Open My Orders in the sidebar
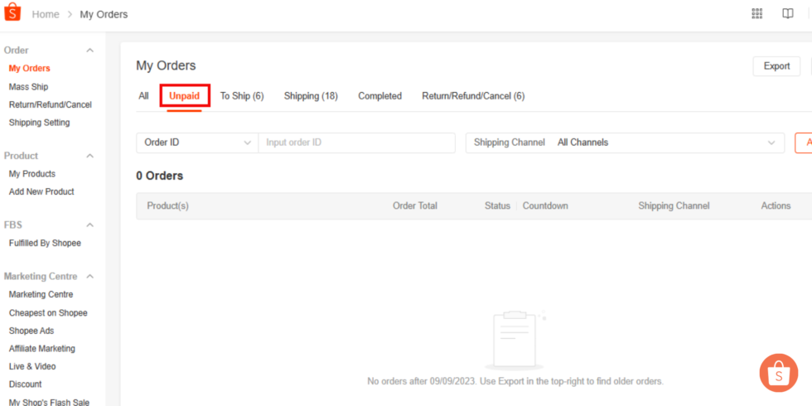Image resolution: width=812 pixels, height=406 pixels. 30,68
